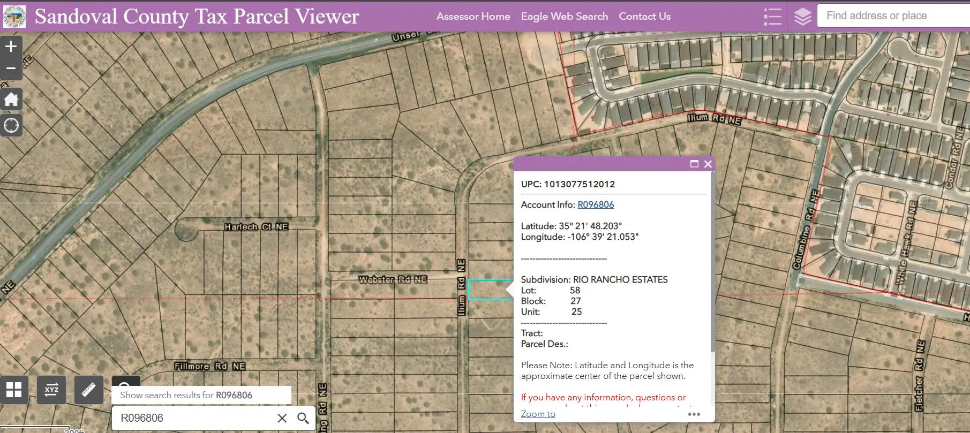
Task: Open the measurement ruler tool
Action: pyautogui.click(x=89, y=390)
